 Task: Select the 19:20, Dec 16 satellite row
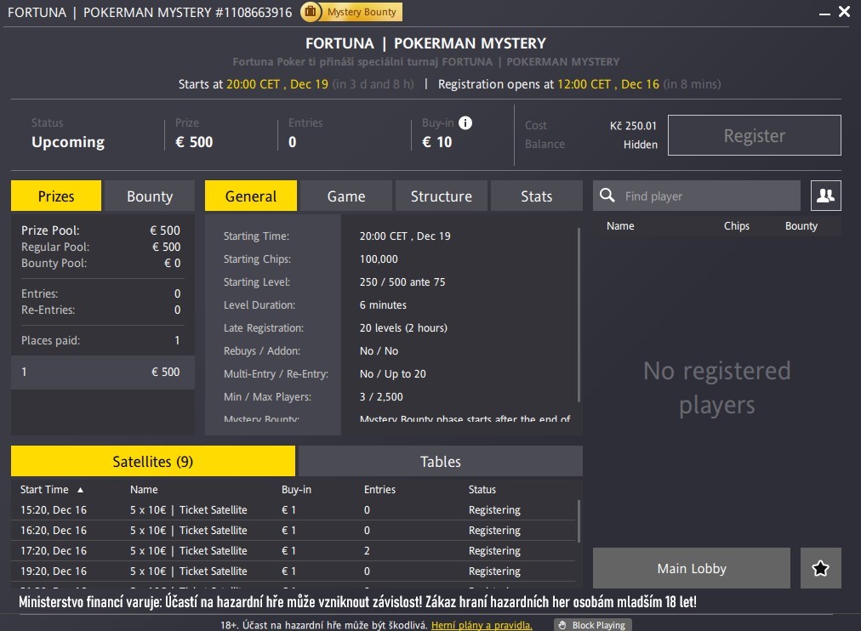pos(294,571)
